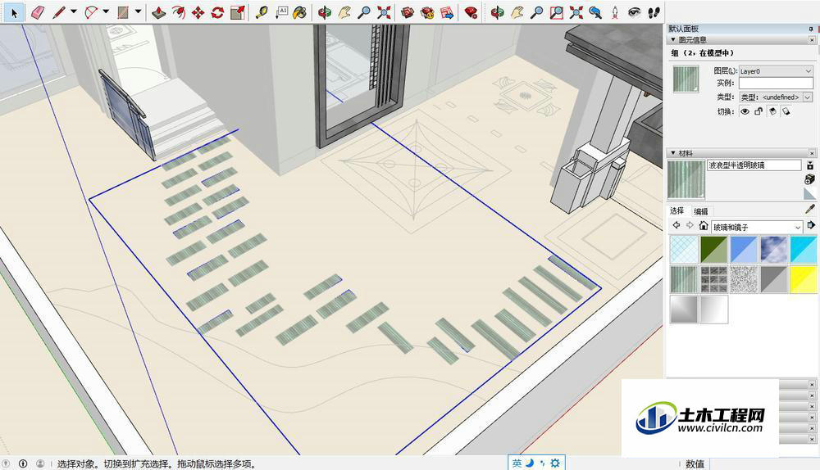820x470 pixels.
Task: Choose the gray glass swatch
Action: pyautogui.click(x=773, y=279)
